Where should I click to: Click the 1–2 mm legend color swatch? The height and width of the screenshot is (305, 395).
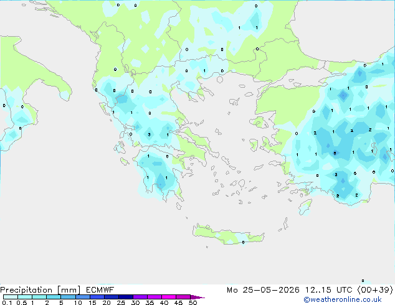click(x=39, y=297)
